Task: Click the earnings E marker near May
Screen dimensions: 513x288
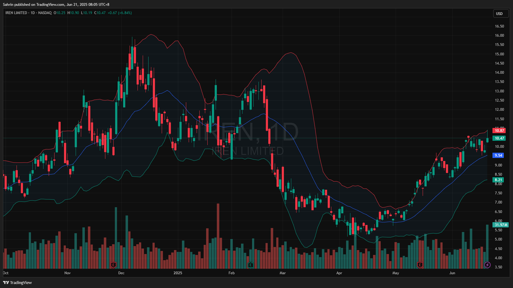Action: coord(420,265)
